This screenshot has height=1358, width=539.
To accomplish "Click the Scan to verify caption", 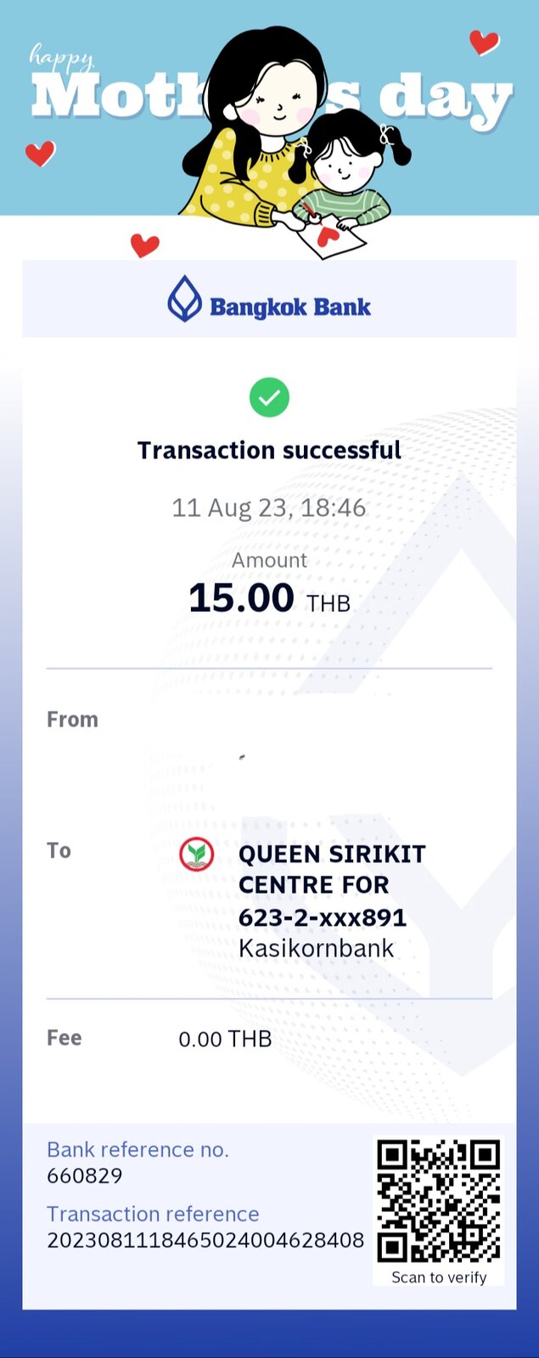I will [439, 1277].
